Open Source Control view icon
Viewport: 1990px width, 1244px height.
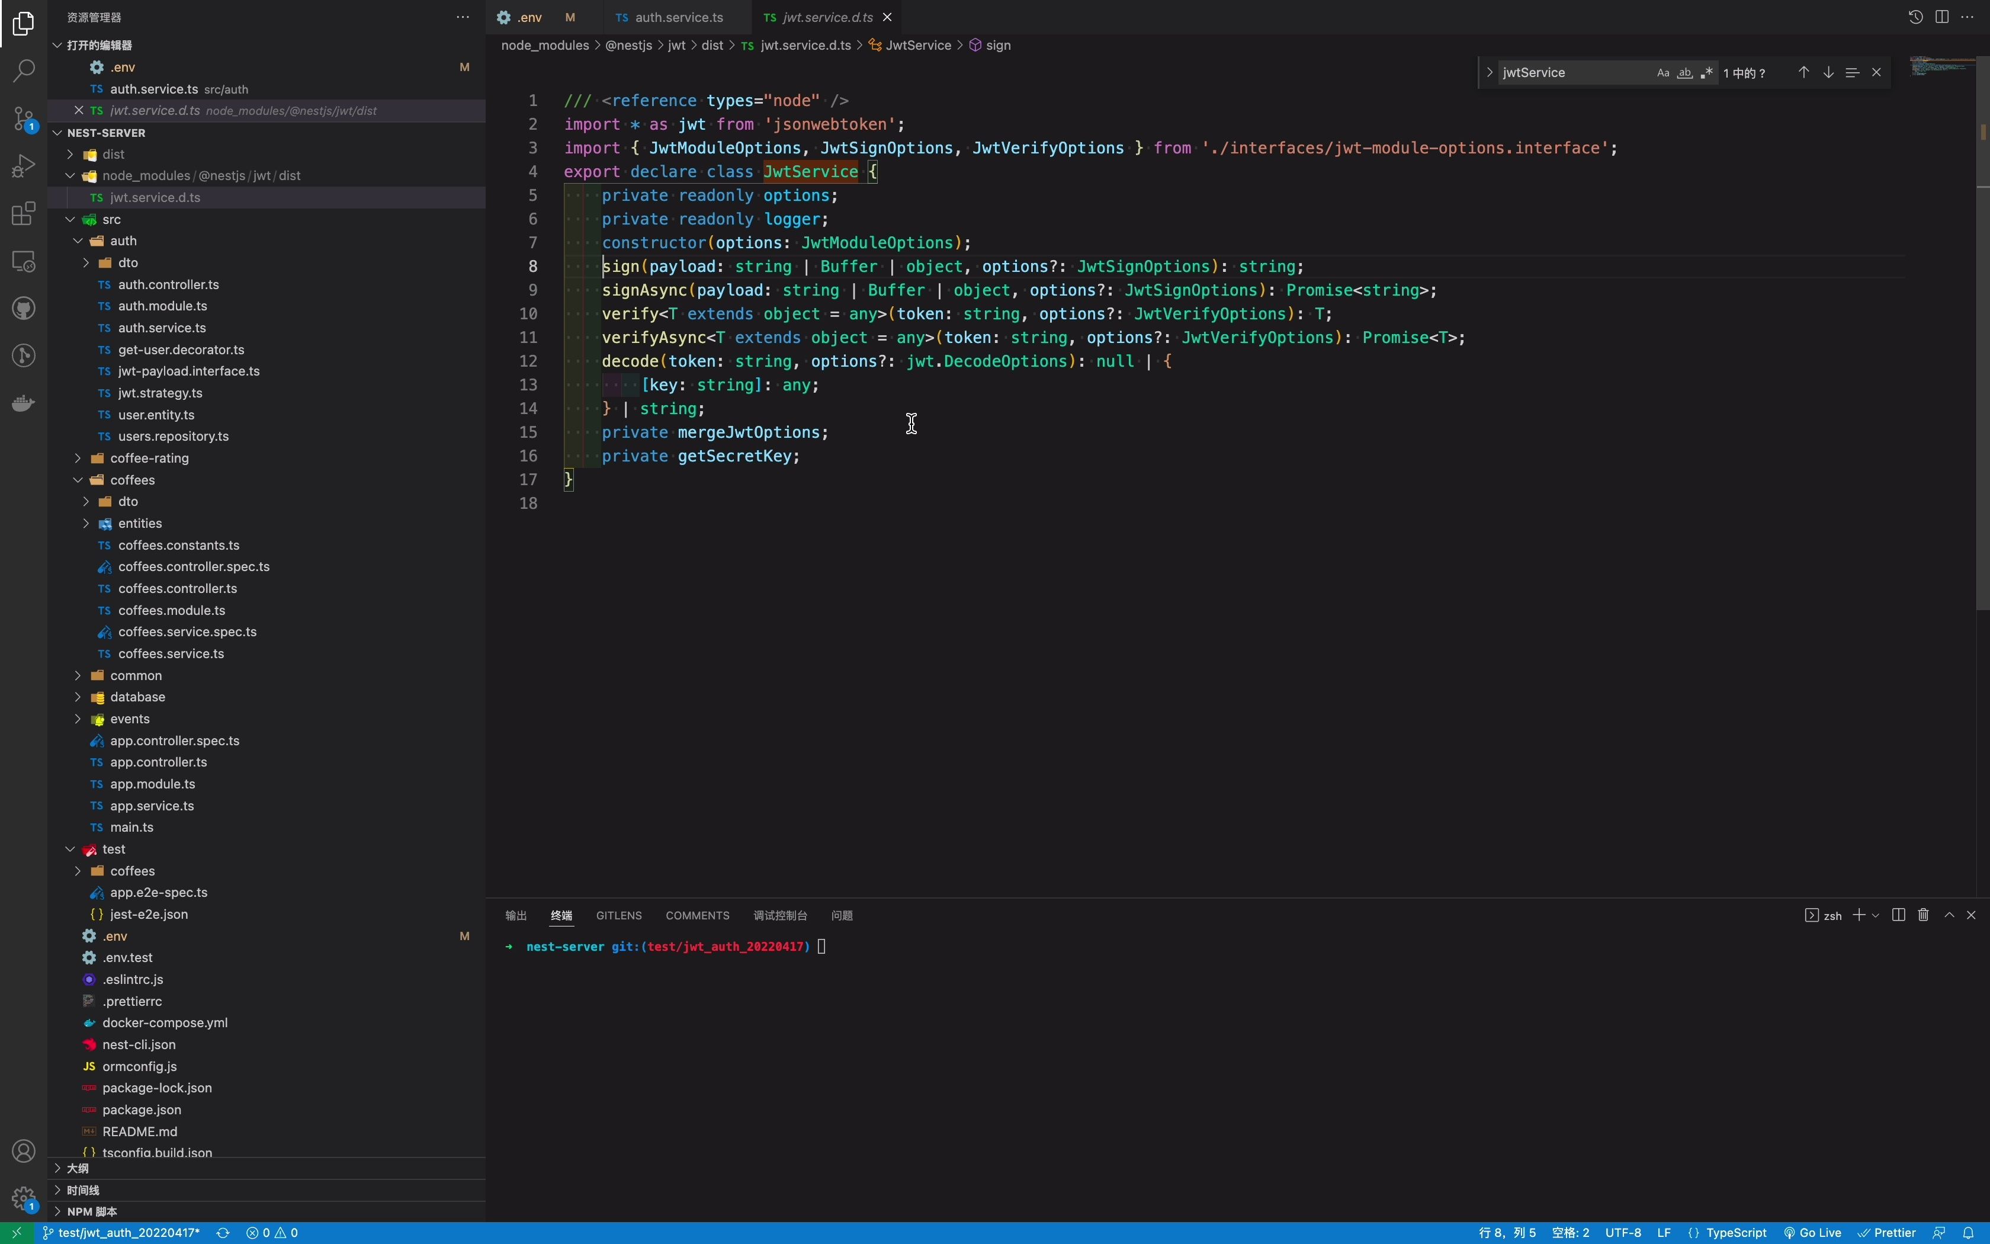click(24, 118)
